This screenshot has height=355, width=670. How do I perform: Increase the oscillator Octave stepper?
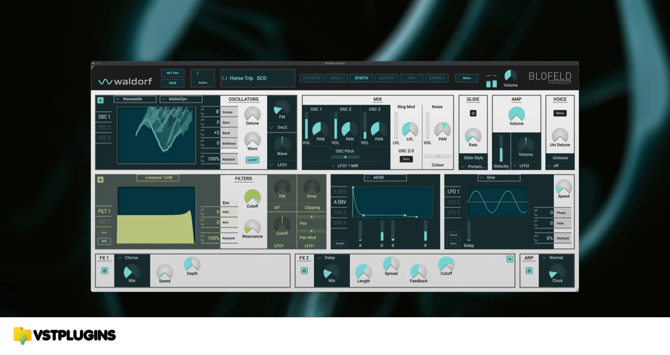tap(202, 110)
